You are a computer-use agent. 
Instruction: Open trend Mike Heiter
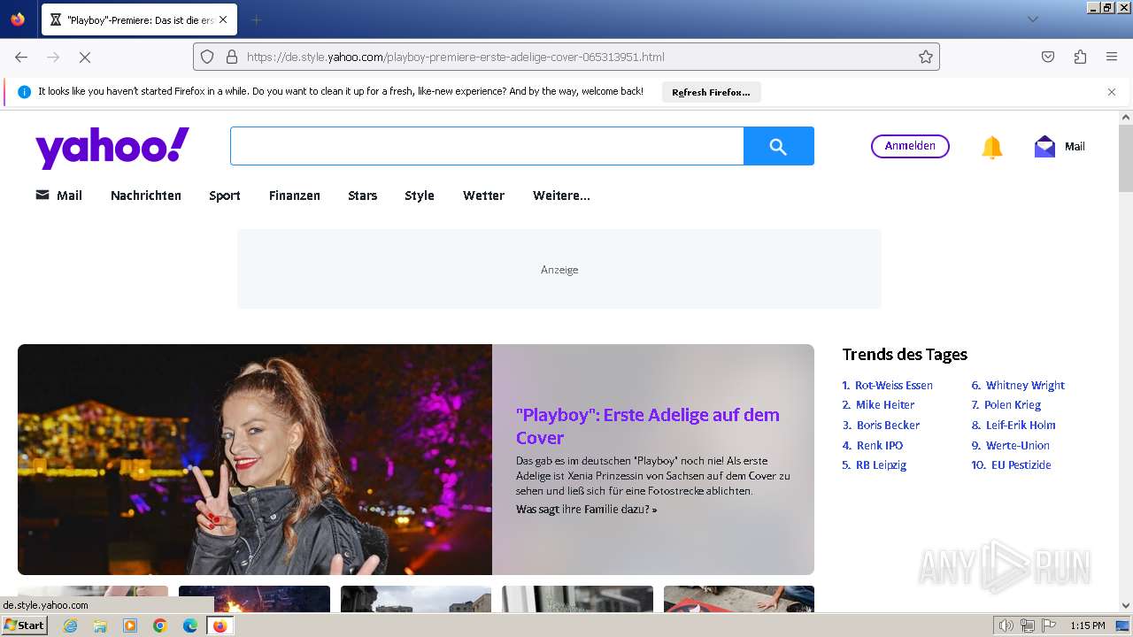coord(885,405)
